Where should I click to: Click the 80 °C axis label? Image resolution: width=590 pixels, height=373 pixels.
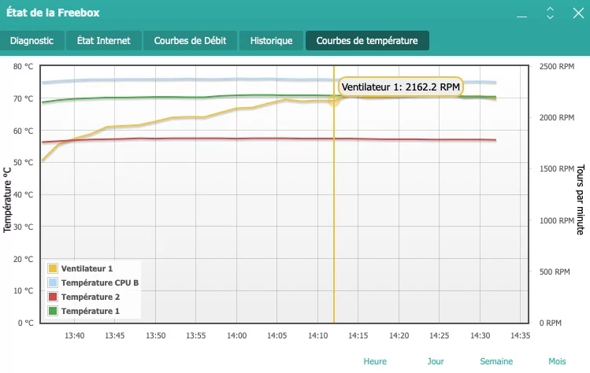(24, 67)
